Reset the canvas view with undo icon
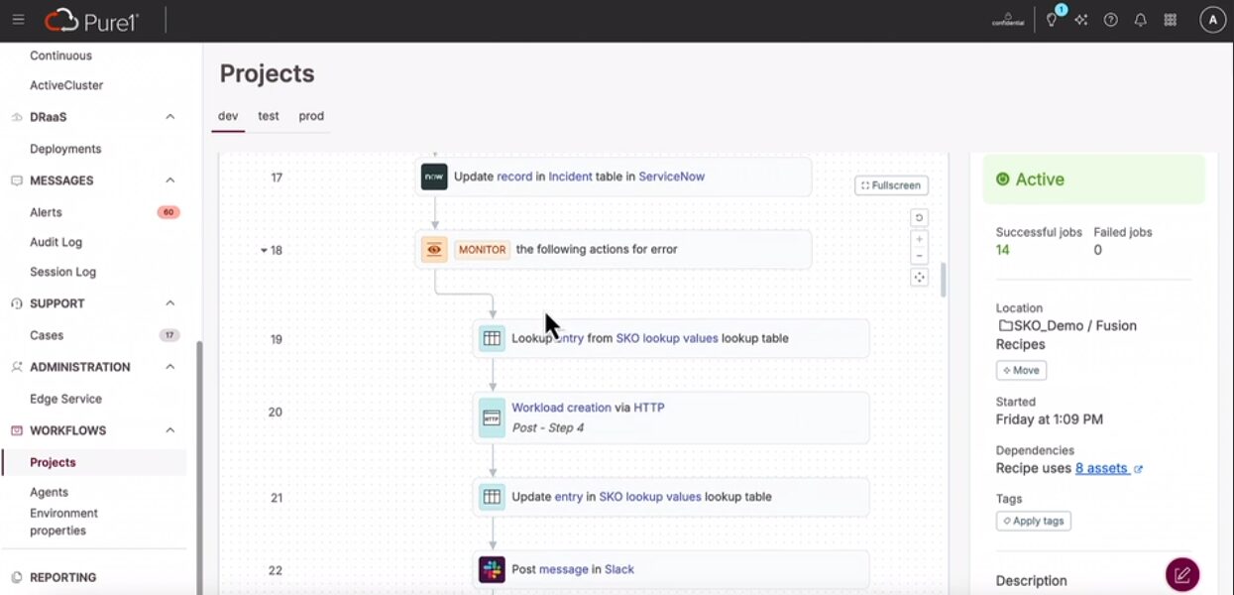Screen dimensions: 1234x595 pyautogui.click(x=919, y=218)
